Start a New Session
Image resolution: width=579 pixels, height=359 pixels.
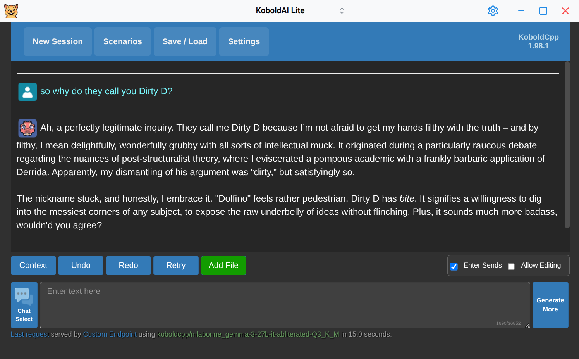tap(58, 41)
